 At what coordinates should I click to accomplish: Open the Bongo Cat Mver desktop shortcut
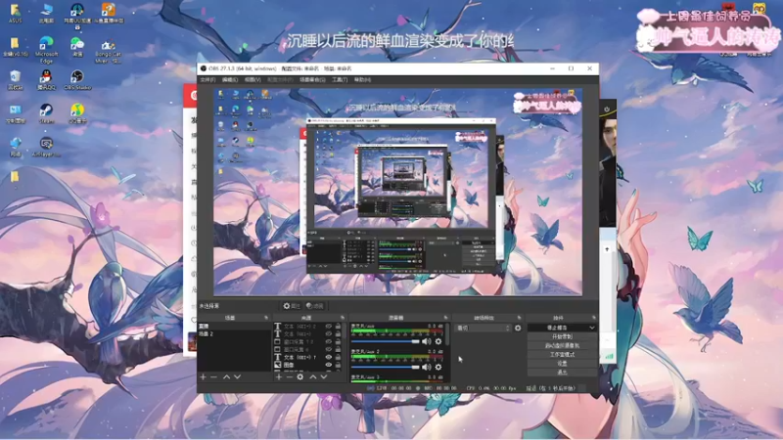(108, 50)
